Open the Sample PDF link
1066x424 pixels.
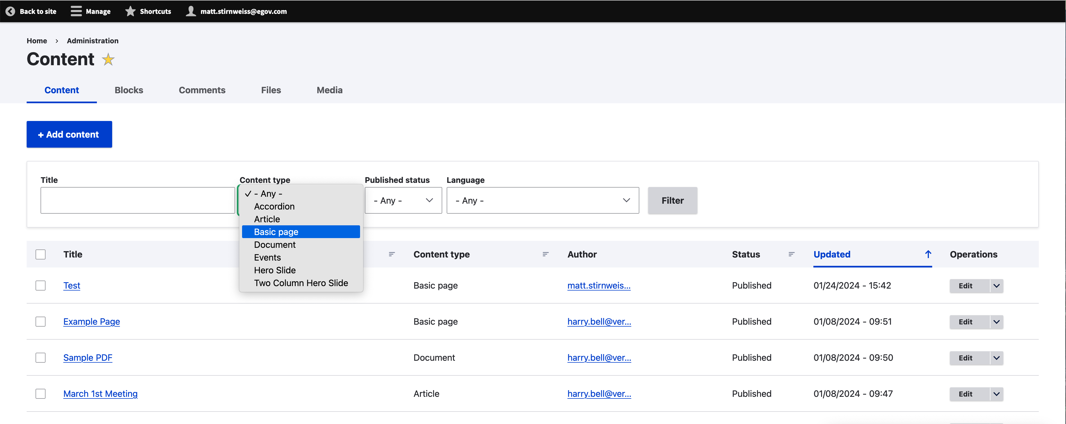pyautogui.click(x=88, y=357)
